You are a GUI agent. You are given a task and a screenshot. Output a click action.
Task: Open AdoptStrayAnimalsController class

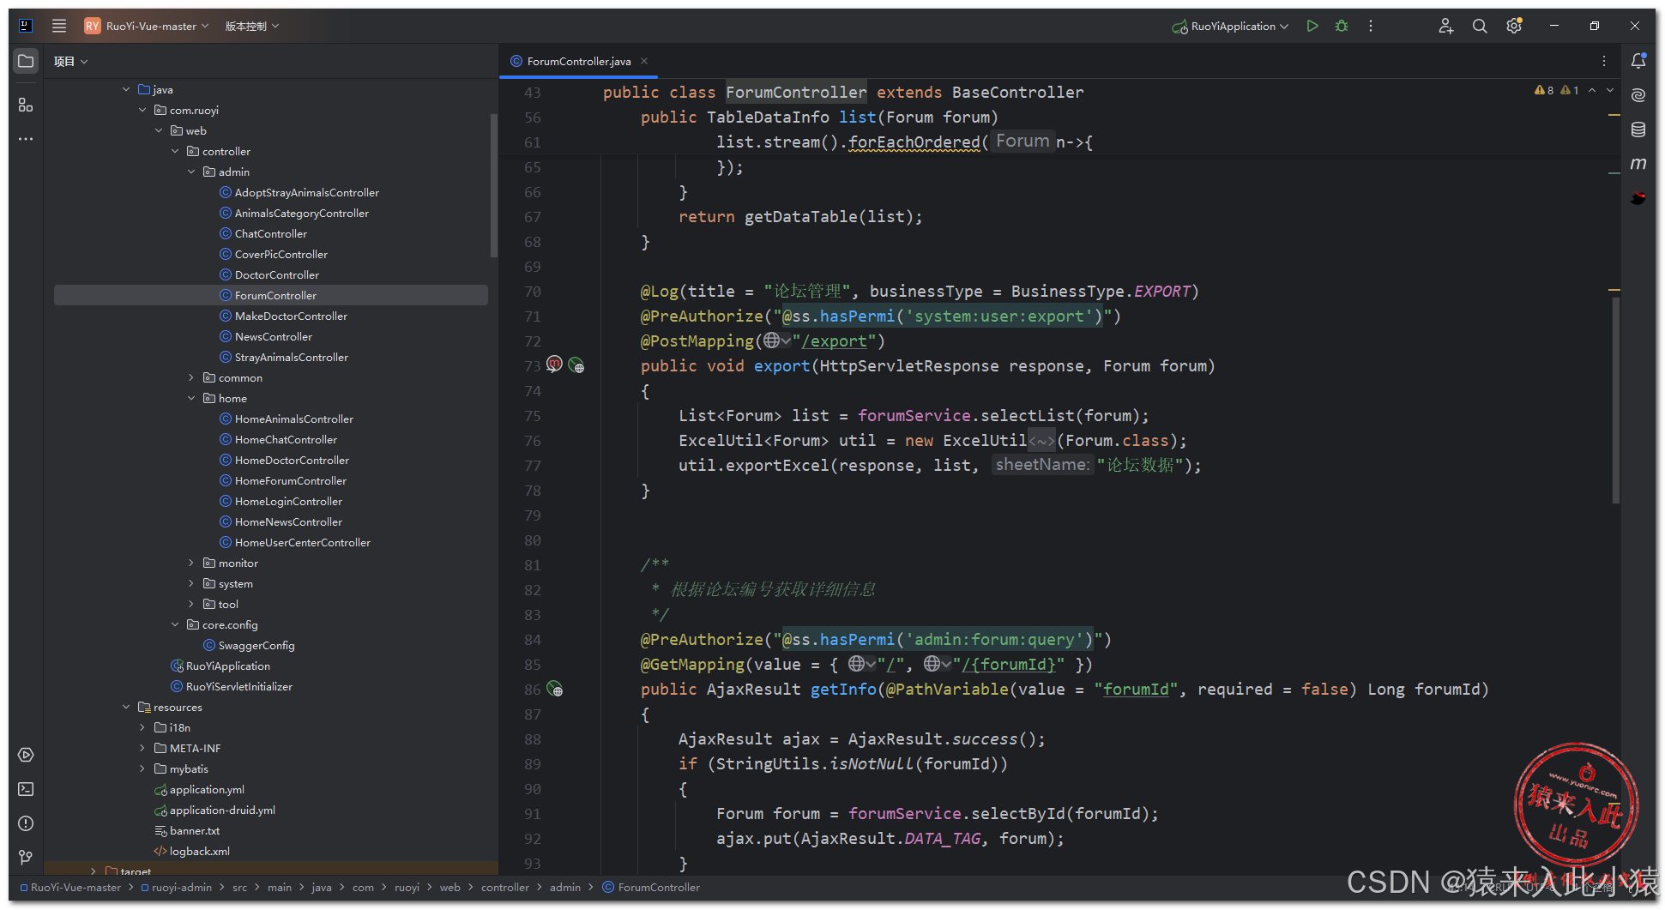pos(306,192)
